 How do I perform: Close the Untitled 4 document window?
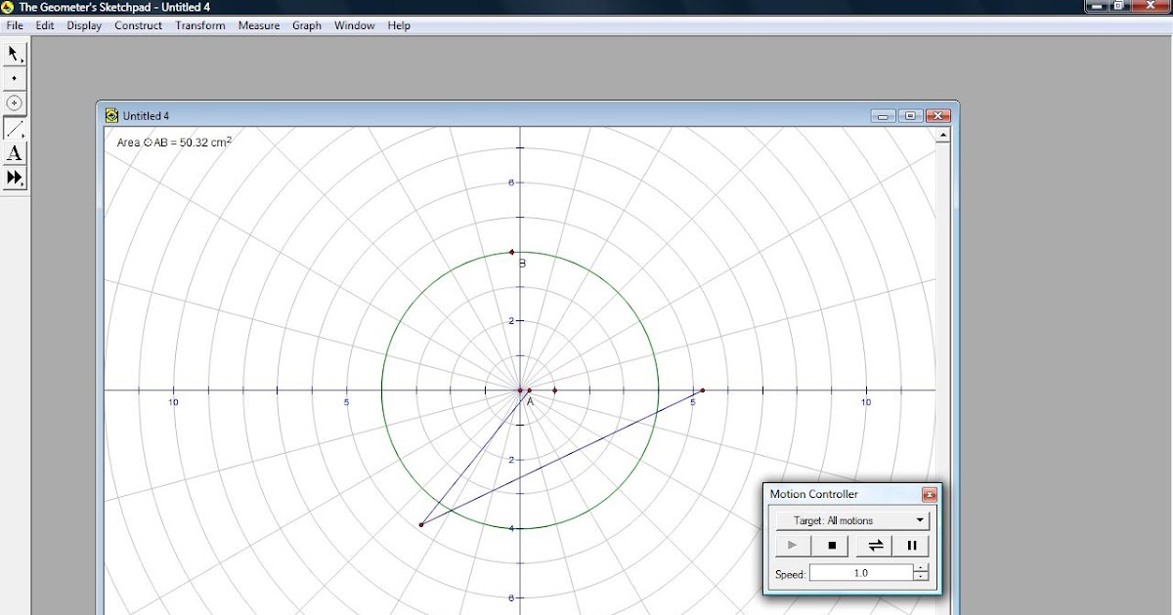point(938,115)
